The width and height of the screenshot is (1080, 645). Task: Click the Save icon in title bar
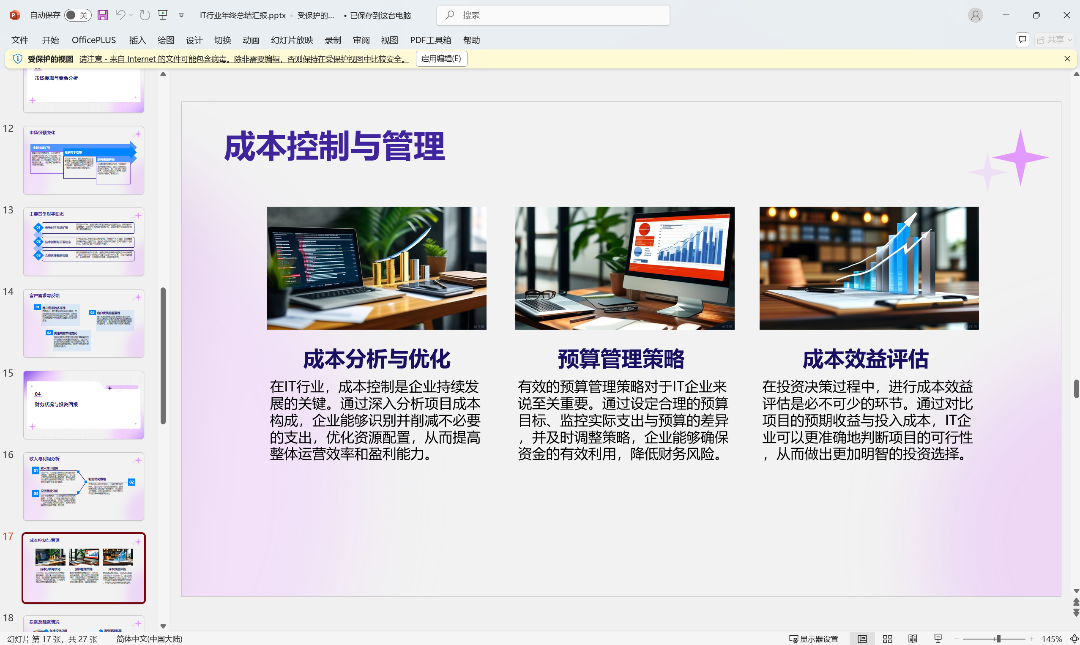103,15
